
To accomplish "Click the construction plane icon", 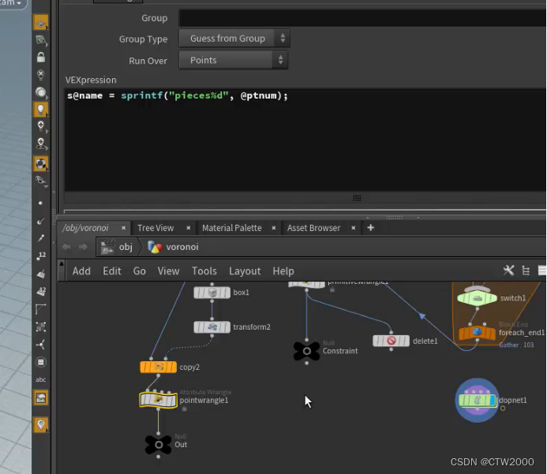I will 40,40.
